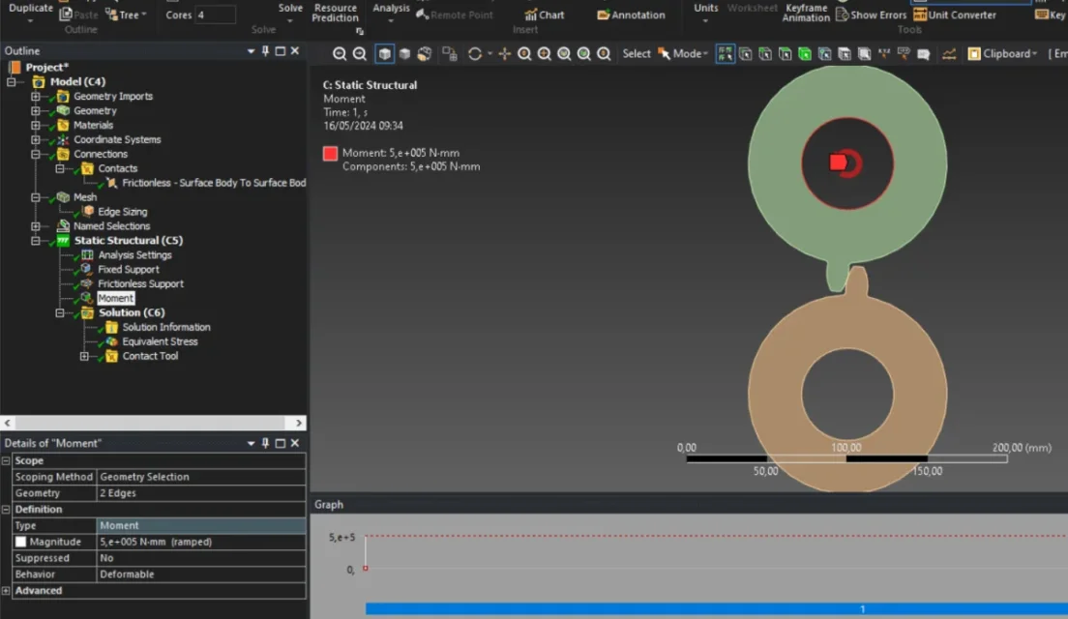This screenshot has height=619, width=1068.
Task: Expand the Advanced section in Details
Action: pos(7,590)
